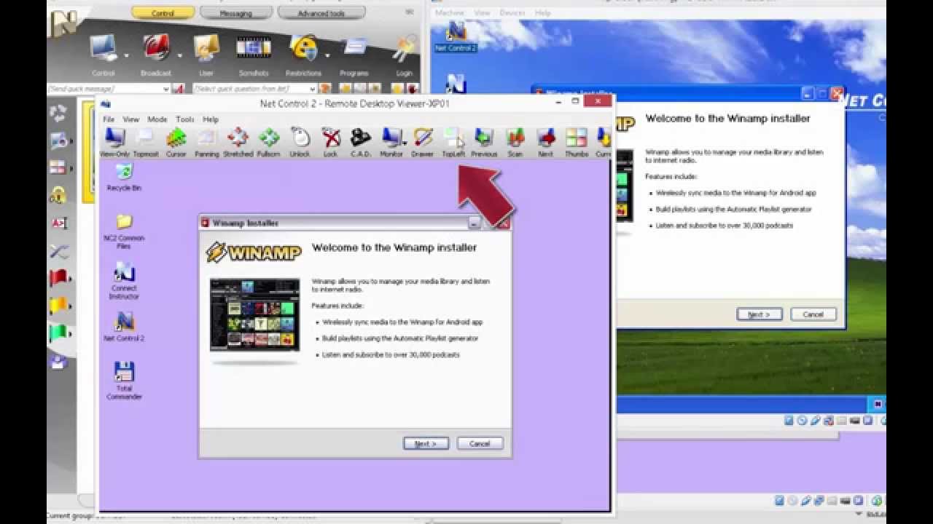This screenshot has height=524, width=933.
Task: Go to Previous computer icon
Action: click(x=484, y=142)
